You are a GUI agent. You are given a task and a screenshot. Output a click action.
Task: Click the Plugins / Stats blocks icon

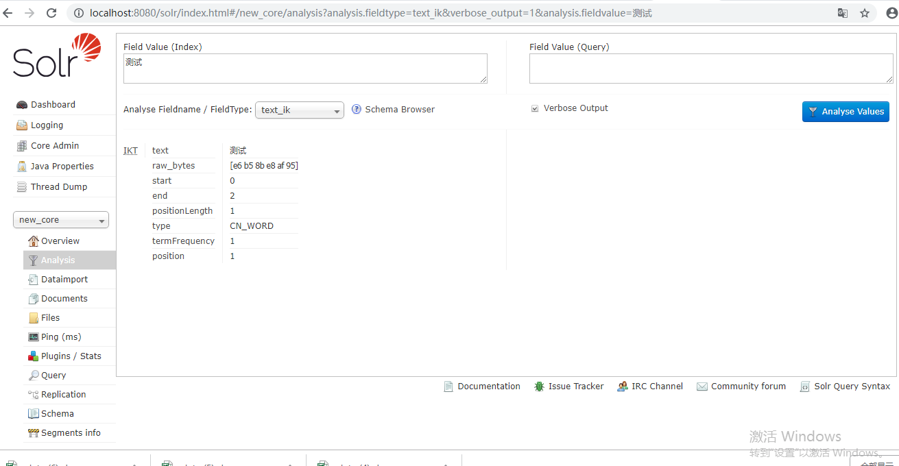click(33, 356)
